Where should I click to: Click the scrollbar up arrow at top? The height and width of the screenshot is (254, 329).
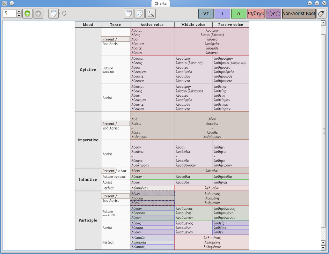click(x=323, y=23)
